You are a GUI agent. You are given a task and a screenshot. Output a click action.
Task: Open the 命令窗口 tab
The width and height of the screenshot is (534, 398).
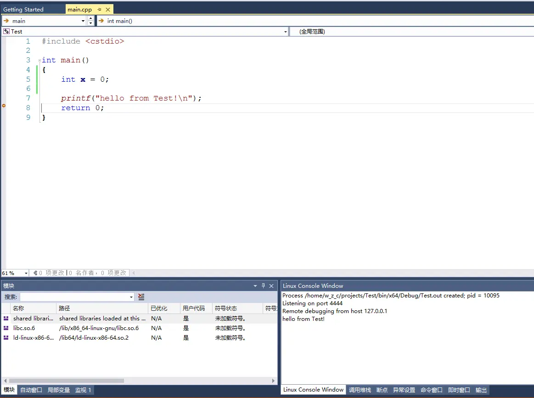pyautogui.click(x=432, y=390)
